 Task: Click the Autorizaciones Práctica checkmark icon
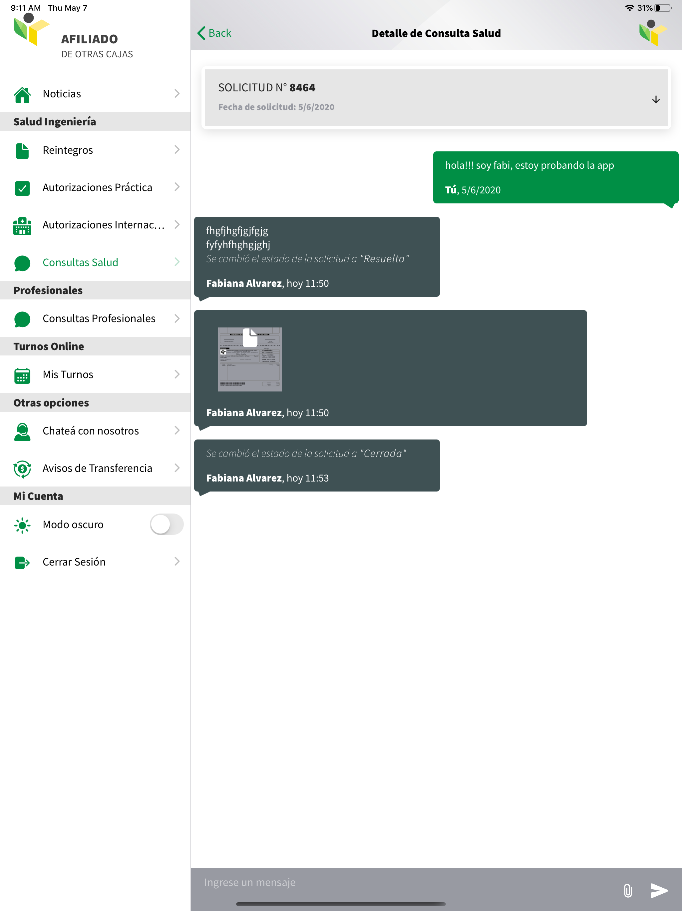22,188
